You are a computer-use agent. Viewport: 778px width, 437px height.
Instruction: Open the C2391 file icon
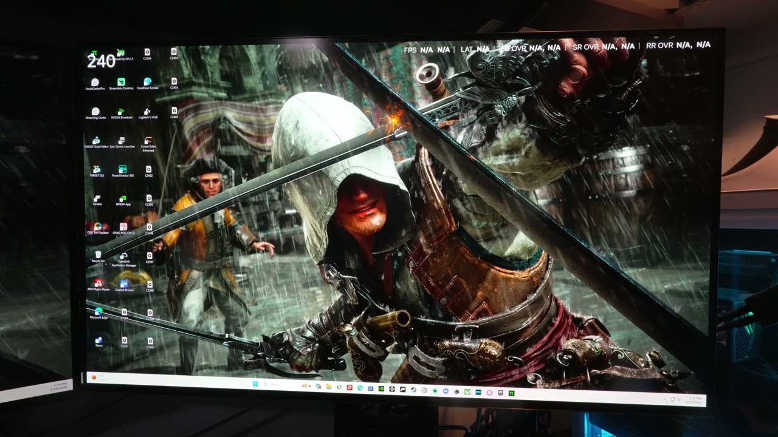pos(125,342)
